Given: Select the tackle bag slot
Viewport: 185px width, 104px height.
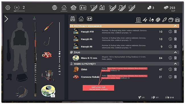Looking at the screenshot, I should [x=22, y=78].
